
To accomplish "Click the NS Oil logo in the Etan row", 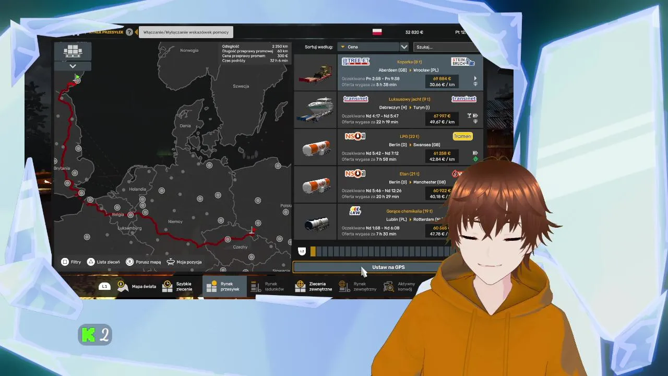I will click(x=355, y=173).
